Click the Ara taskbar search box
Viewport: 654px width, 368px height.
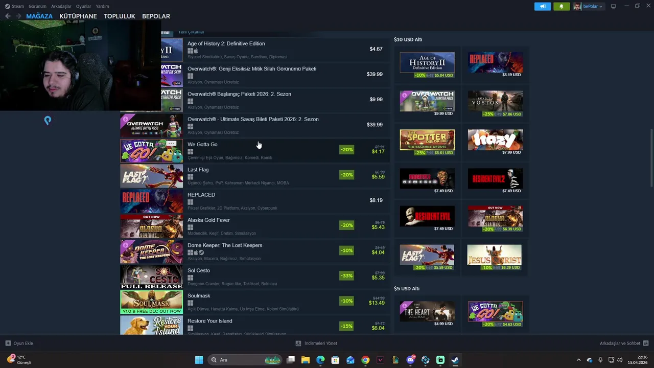tap(245, 360)
